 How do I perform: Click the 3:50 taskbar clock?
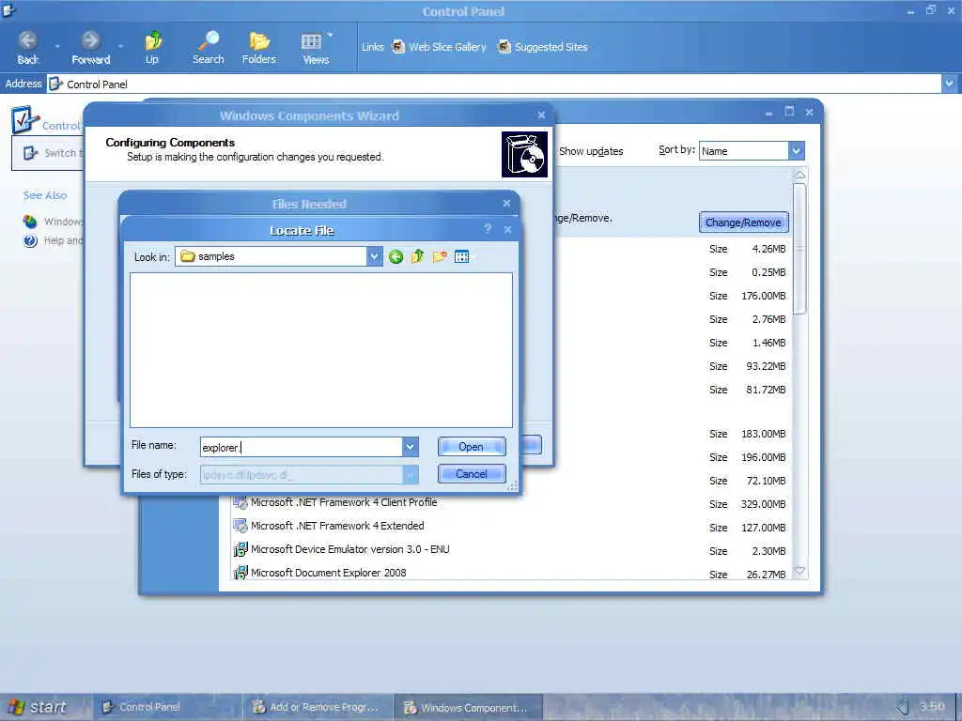[x=931, y=706]
